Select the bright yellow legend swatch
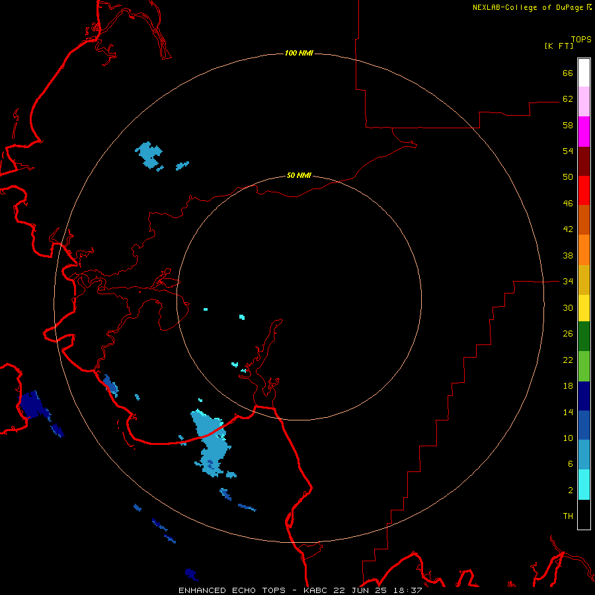 (x=584, y=308)
